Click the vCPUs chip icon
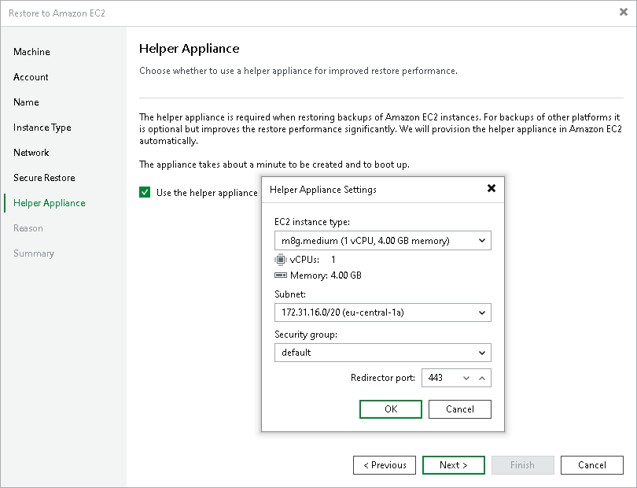This screenshot has height=488, width=637. (280, 260)
